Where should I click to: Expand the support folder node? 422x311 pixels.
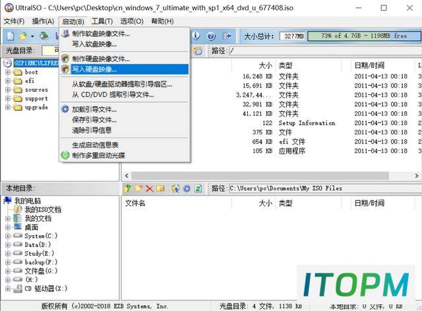pyautogui.click(x=7, y=98)
